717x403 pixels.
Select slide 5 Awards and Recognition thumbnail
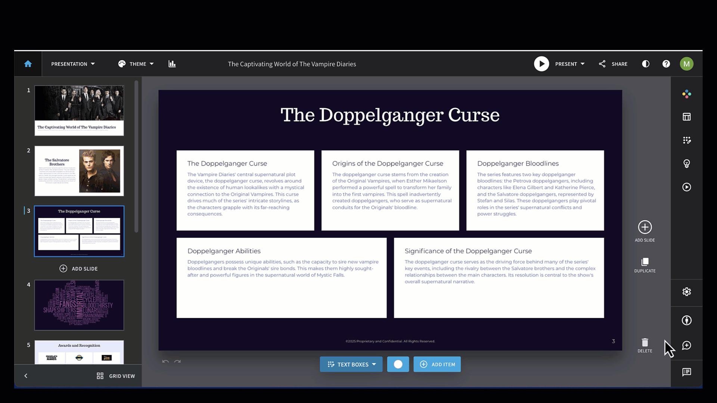[79, 352]
